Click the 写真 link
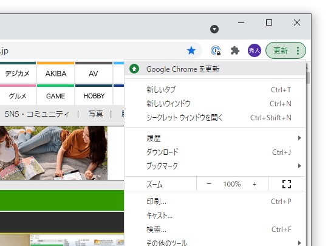The image size is (328, 246). [96, 114]
